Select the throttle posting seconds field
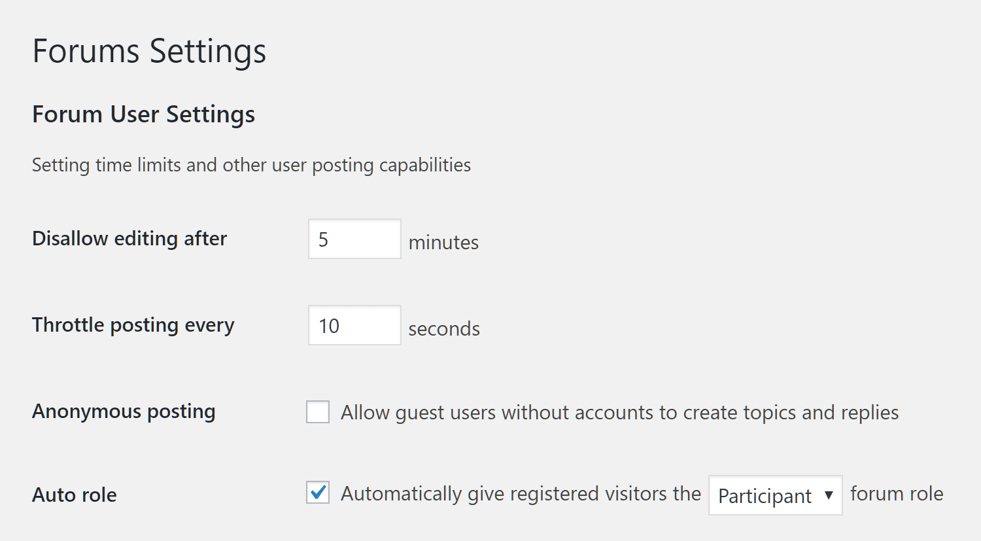Viewport: 981px width, 541px height. (354, 325)
